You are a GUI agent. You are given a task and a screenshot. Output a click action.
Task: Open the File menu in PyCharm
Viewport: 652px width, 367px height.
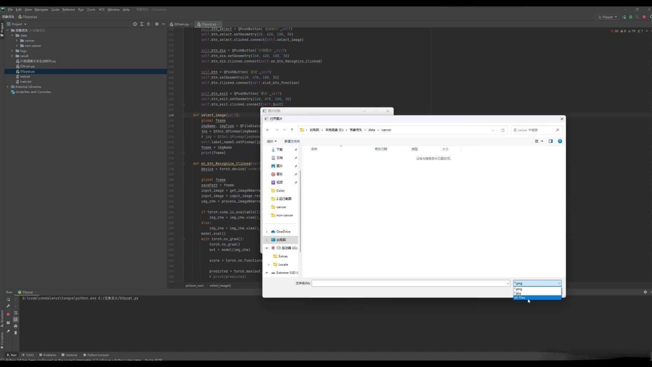10,10
